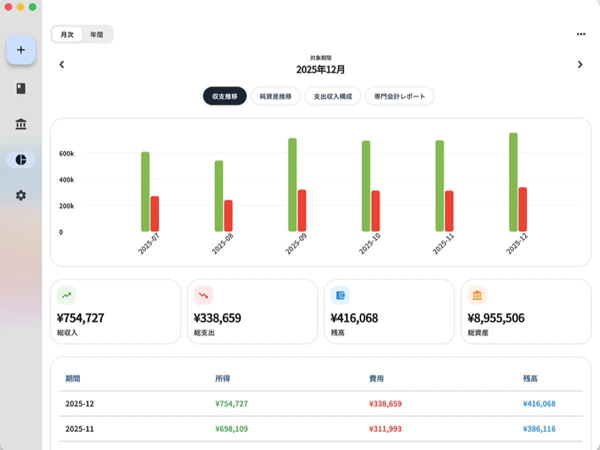This screenshot has width=600, height=450.
Task: Select the 収支推移 tab
Action: coord(224,96)
